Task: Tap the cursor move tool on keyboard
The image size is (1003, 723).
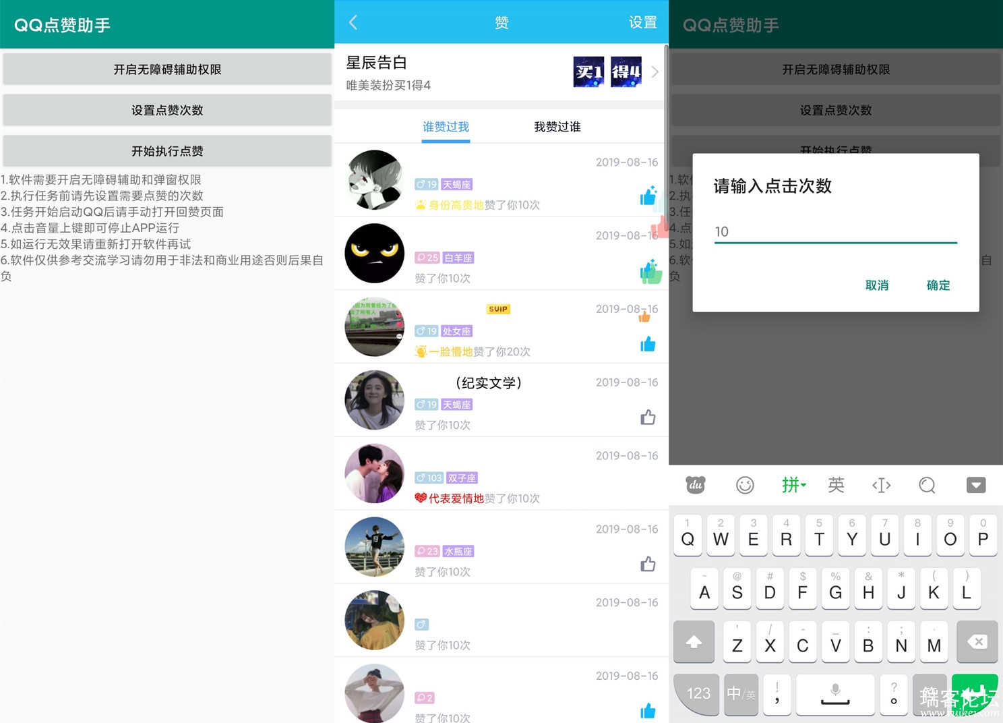Action: coord(881,485)
